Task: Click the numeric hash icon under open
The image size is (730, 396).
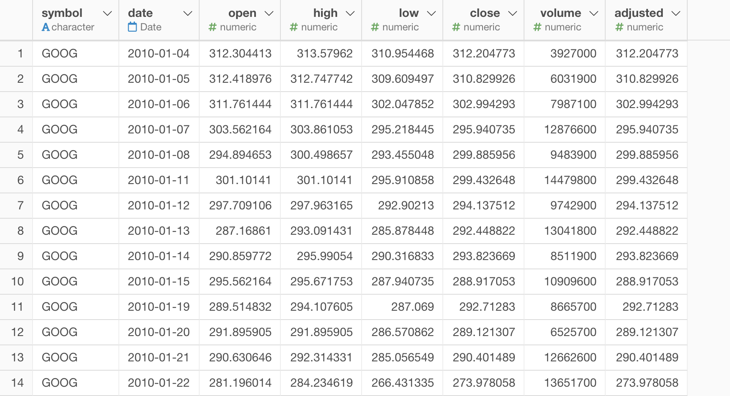Action: point(212,27)
